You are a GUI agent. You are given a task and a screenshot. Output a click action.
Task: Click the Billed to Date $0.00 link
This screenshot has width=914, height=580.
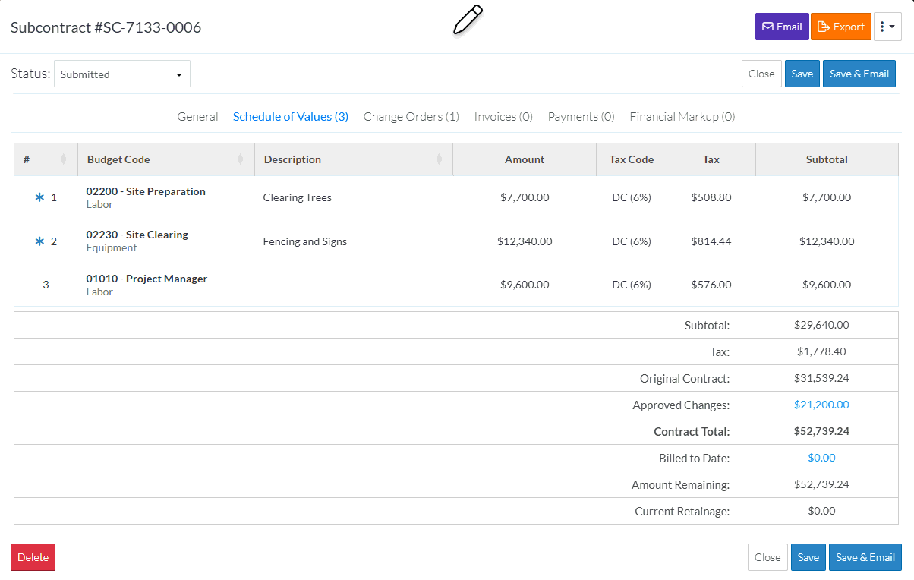point(821,458)
